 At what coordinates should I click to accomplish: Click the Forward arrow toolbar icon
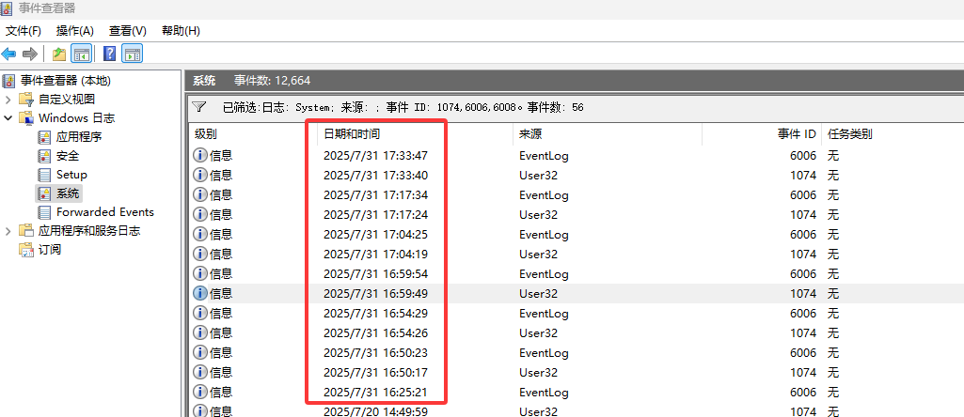coord(29,54)
